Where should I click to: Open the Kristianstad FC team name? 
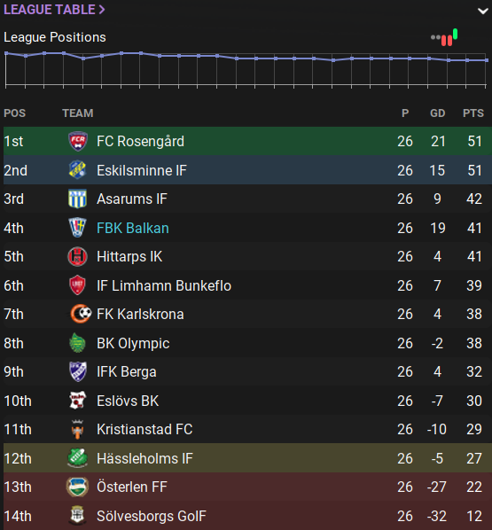(x=144, y=430)
